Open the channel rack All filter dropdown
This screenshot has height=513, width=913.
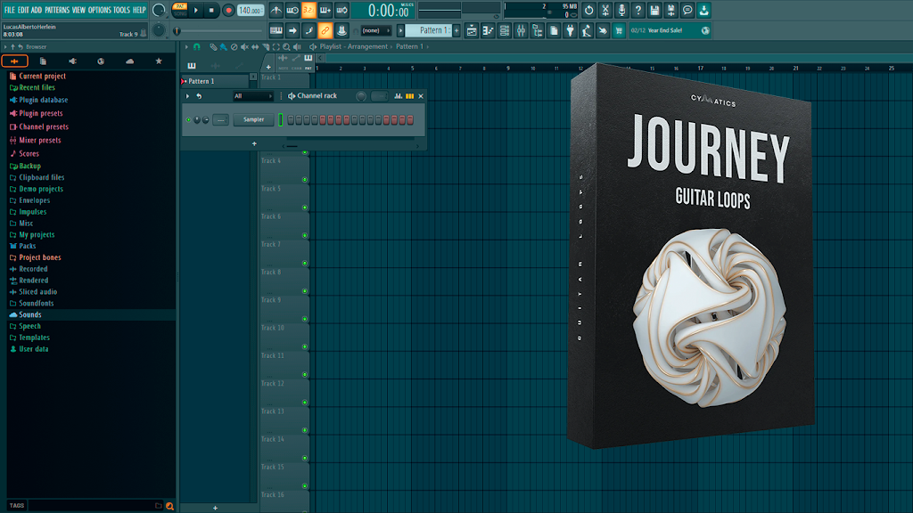[x=252, y=96]
